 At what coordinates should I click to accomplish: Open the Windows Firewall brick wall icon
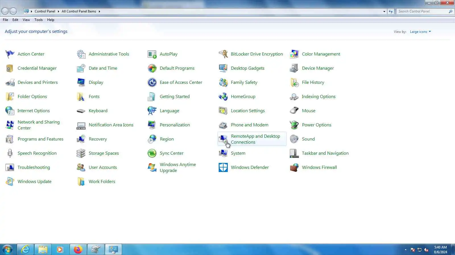[294, 167]
